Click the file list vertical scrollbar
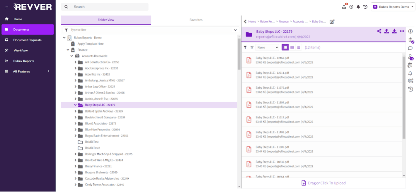Screen dimensions: 419x193 [x=404, y=96]
